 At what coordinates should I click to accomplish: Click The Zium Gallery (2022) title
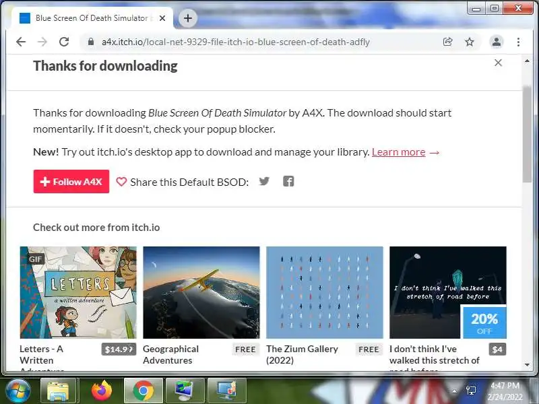302,355
